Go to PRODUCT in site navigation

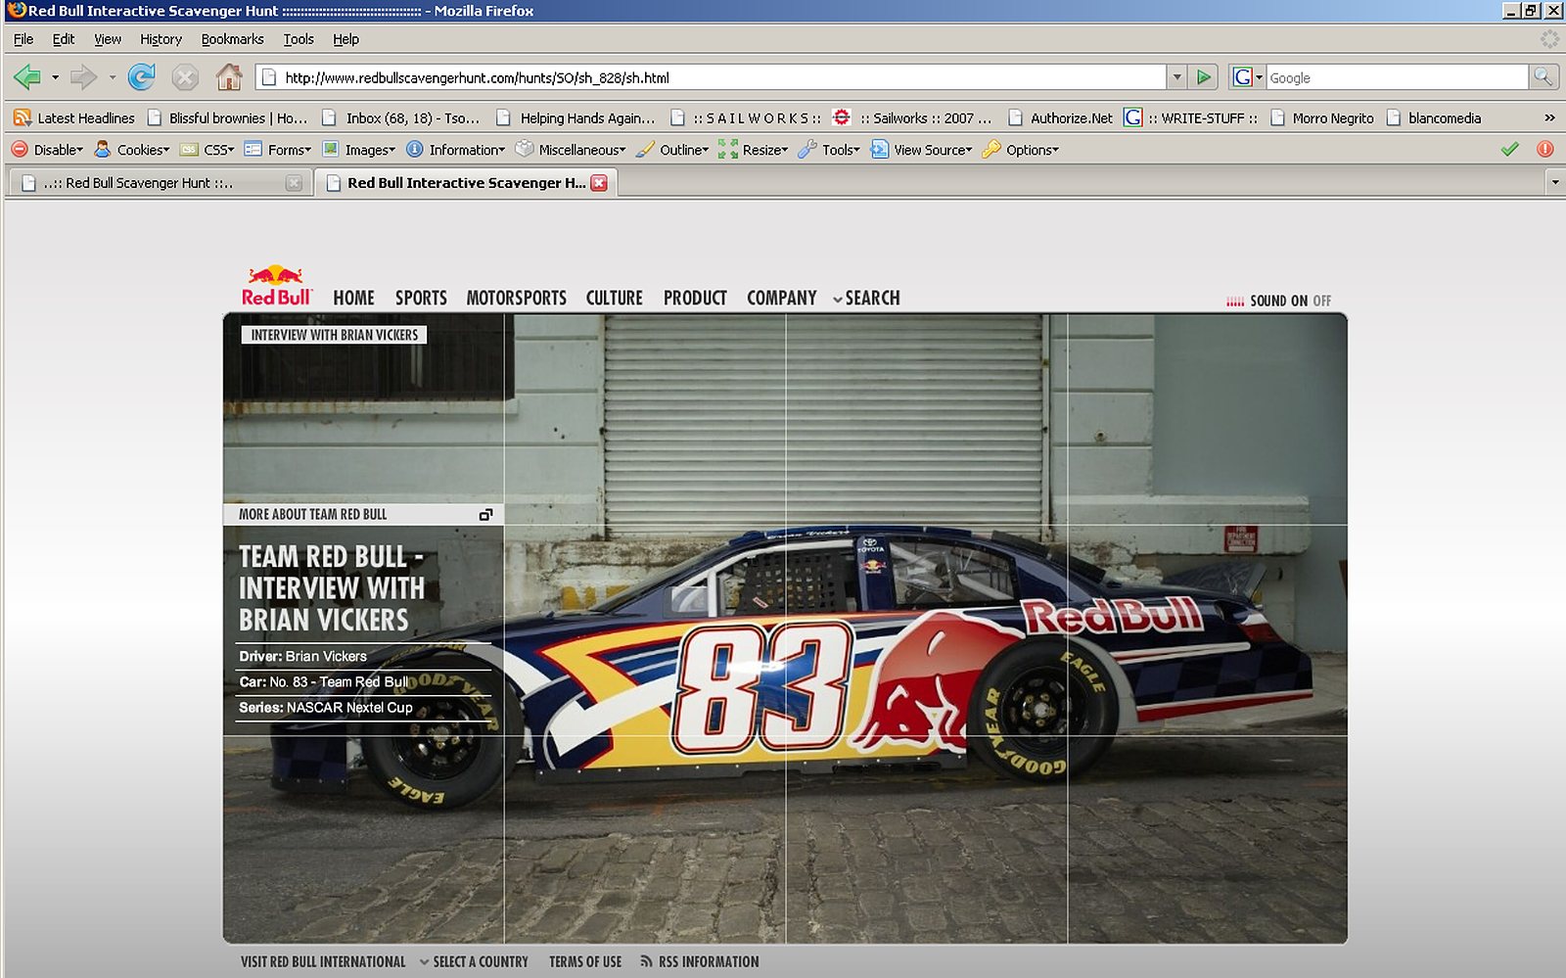[x=695, y=298]
